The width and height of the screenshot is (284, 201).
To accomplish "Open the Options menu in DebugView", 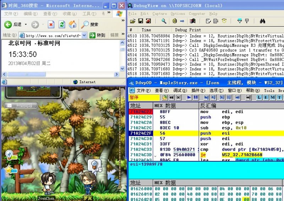I will pos(178,13).
